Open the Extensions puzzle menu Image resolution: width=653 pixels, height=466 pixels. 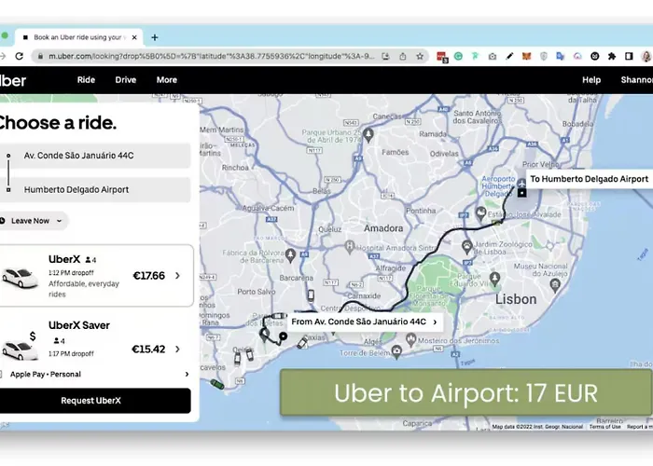coord(612,56)
